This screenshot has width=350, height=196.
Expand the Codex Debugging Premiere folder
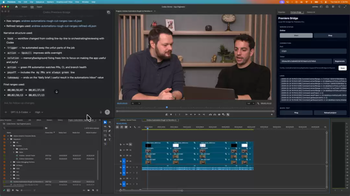(11, 162)
